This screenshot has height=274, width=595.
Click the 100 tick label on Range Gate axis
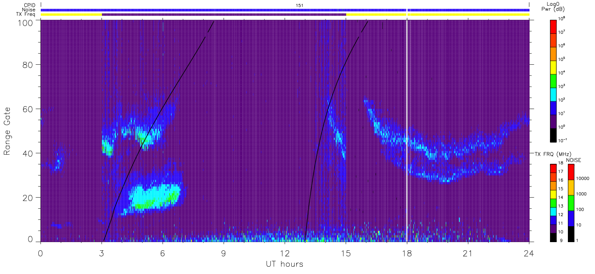[x=26, y=22]
